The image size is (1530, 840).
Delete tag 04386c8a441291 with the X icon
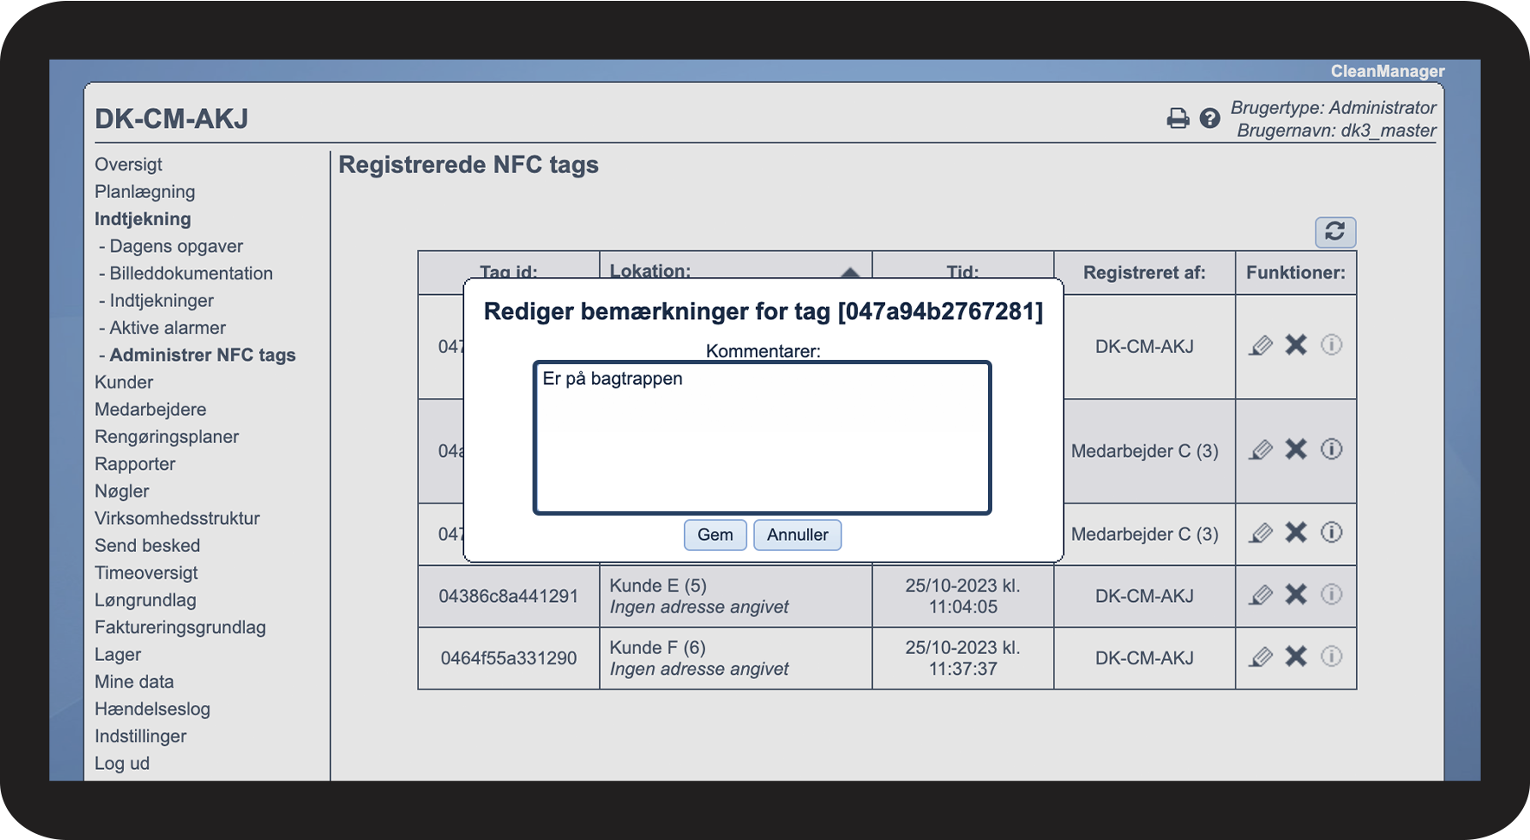tap(1296, 594)
